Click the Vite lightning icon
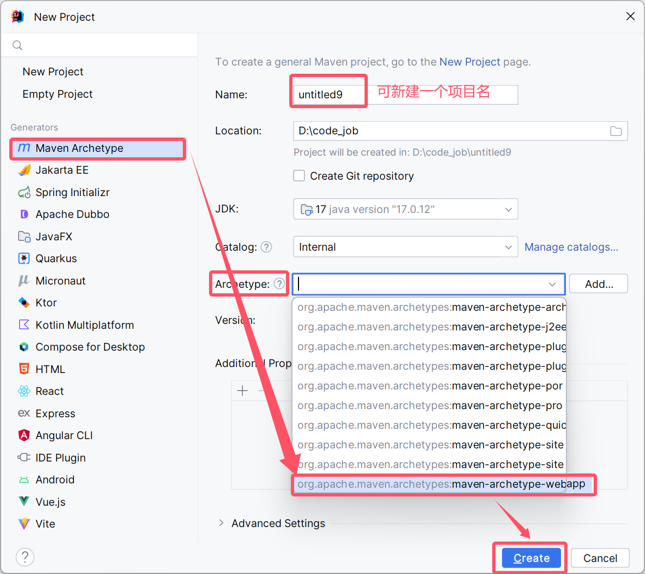This screenshot has width=645, height=574. pyautogui.click(x=24, y=524)
